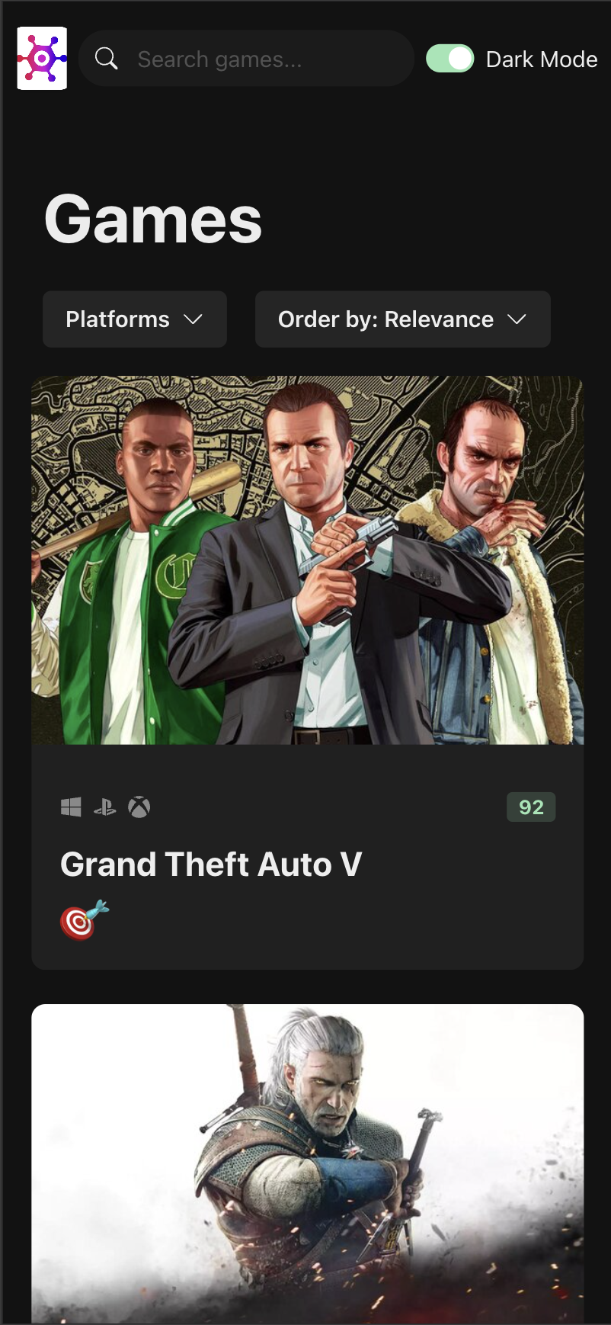Click the Grand Theft Auto V card body
The height and width of the screenshot is (1325, 611).
308,857
